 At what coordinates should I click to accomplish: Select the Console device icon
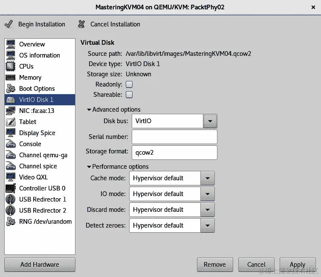click(11, 144)
